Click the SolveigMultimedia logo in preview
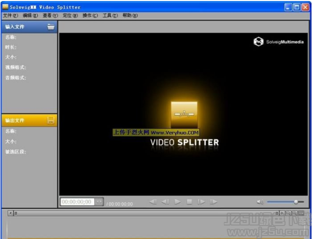 click(279, 41)
